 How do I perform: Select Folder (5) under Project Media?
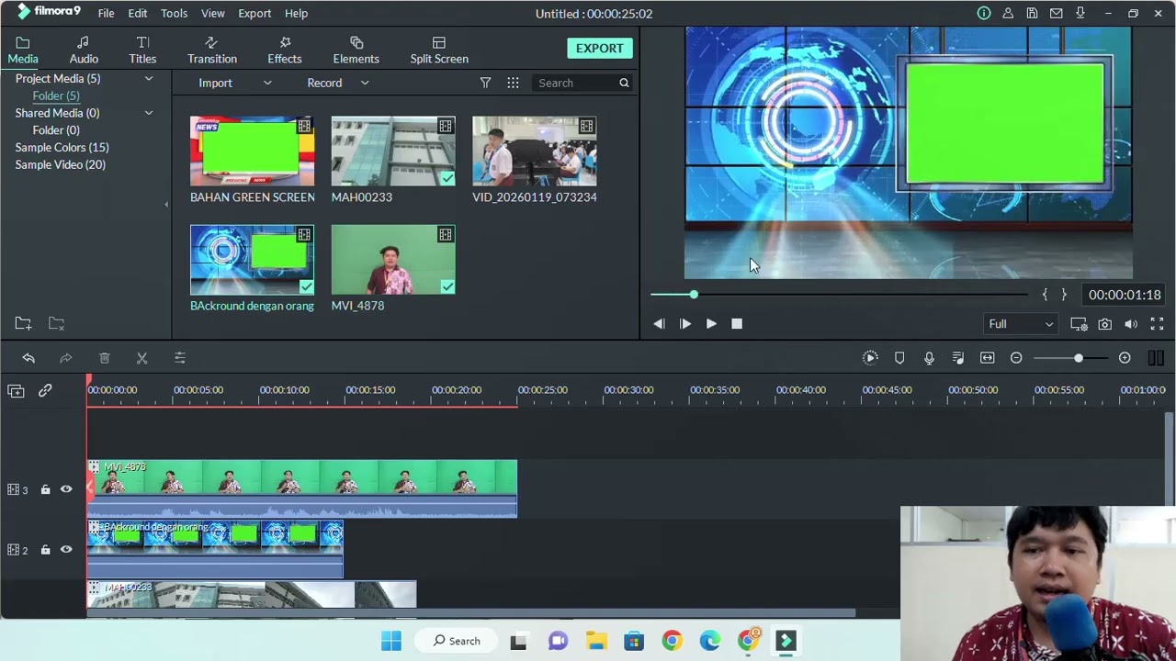[x=56, y=95]
